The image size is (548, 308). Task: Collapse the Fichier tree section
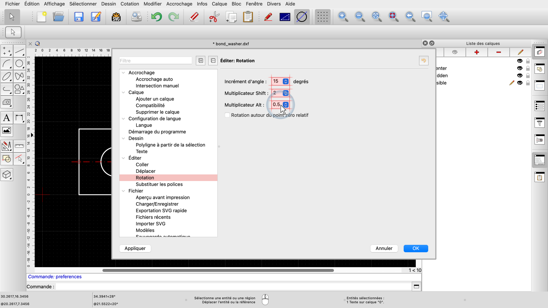(123, 191)
